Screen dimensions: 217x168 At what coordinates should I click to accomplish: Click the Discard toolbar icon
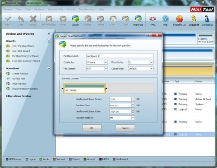coord(33,19)
